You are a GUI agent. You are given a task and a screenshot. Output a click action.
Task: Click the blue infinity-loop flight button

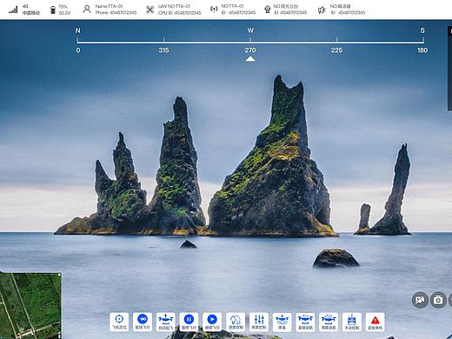tap(143, 322)
